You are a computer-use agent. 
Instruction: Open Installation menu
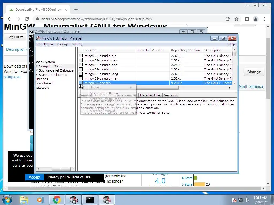[x=45, y=44]
